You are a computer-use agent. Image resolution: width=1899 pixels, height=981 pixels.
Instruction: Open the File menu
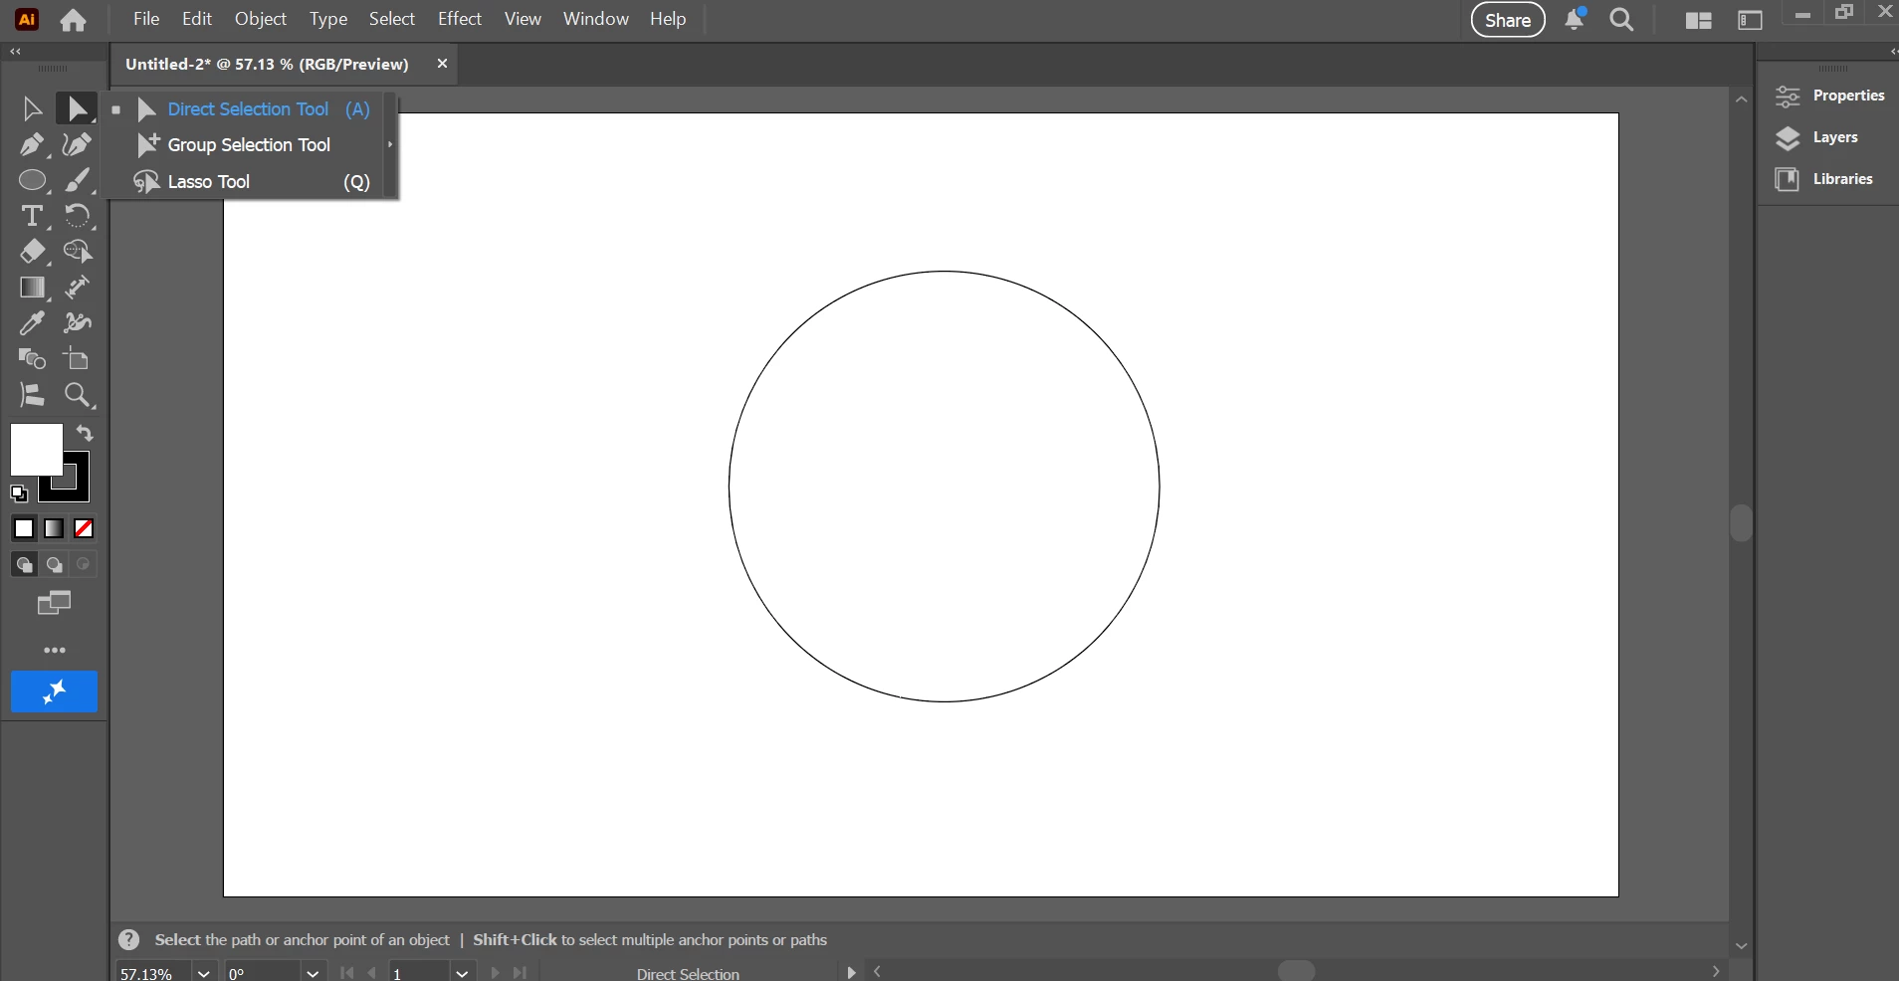[146, 19]
